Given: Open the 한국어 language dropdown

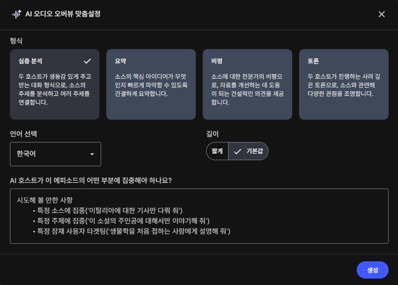Looking at the screenshot, I should (55, 154).
